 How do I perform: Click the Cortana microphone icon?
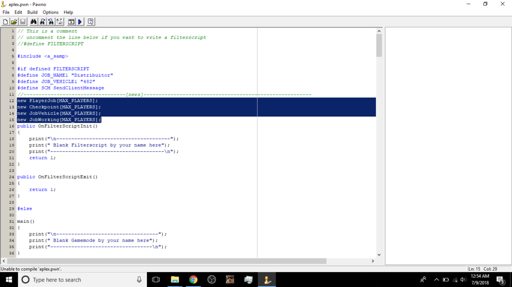coord(139,279)
